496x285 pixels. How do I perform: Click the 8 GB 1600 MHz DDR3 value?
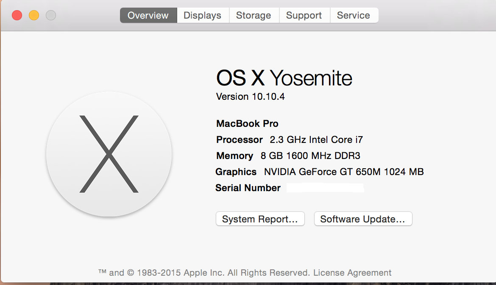click(310, 156)
